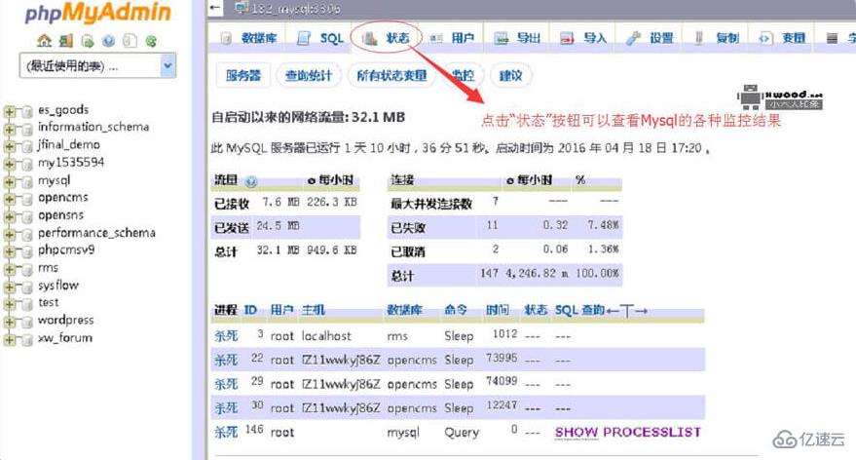Sort processes by the 用户 column header

[x=281, y=310]
